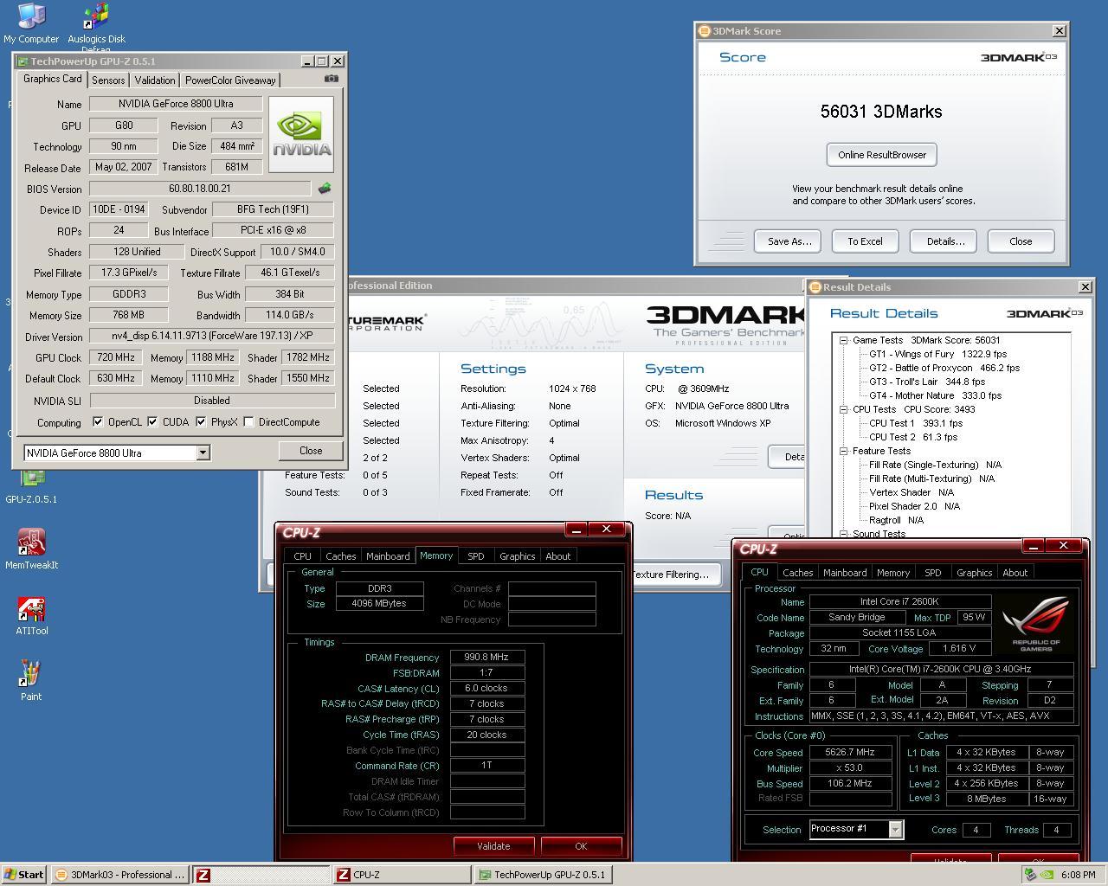Collapse the Sound Tests tree node

pos(843,534)
